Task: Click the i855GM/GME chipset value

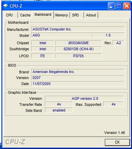Action: [78, 43]
